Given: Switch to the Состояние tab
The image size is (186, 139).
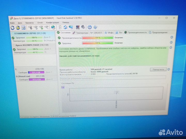Looking at the screenshot, I should coord(64,32).
